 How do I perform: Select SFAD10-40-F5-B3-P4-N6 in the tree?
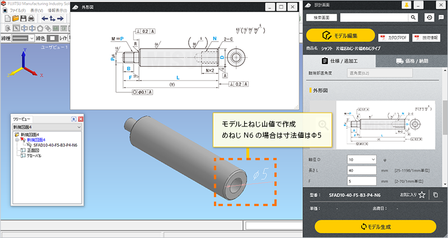(x=55, y=144)
